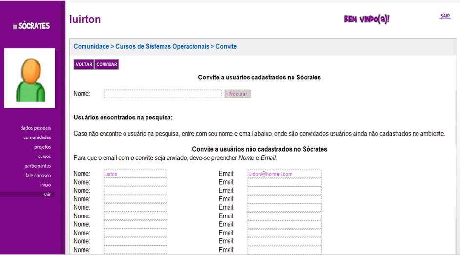Click fale conosco in sidebar
The height and width of the screenshot is (255, 460).
[38, 176]
